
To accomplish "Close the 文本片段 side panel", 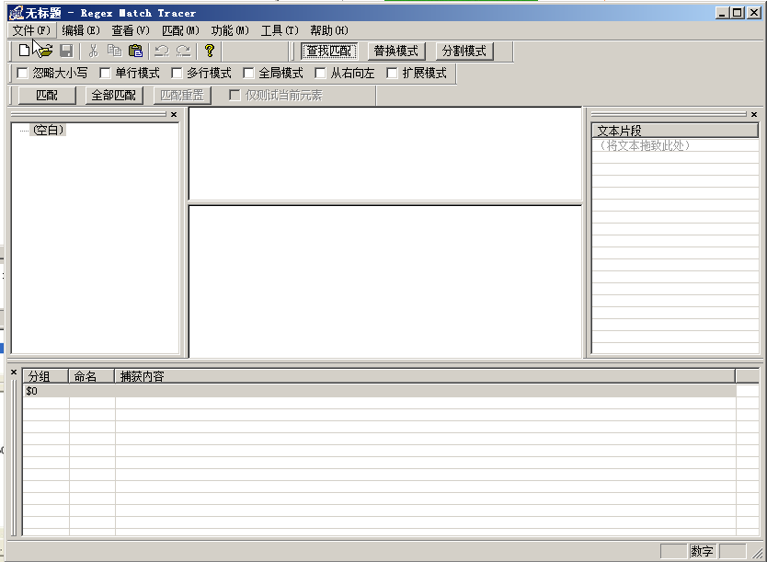I will pyautogui.click(x=754, y=114).
